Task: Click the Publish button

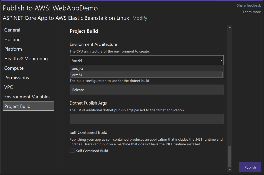Action: click(x=250, y=167)
